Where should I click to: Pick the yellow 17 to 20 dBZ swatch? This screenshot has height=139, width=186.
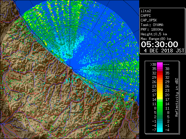coord(160,95)
